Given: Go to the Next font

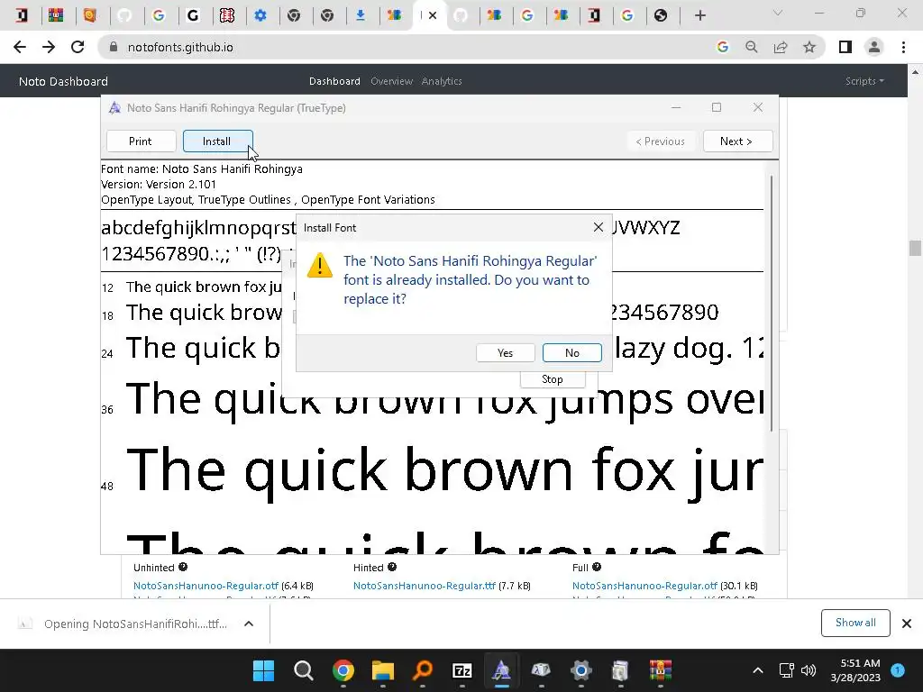Looking at the screenshot, I should tap(737, 141).
